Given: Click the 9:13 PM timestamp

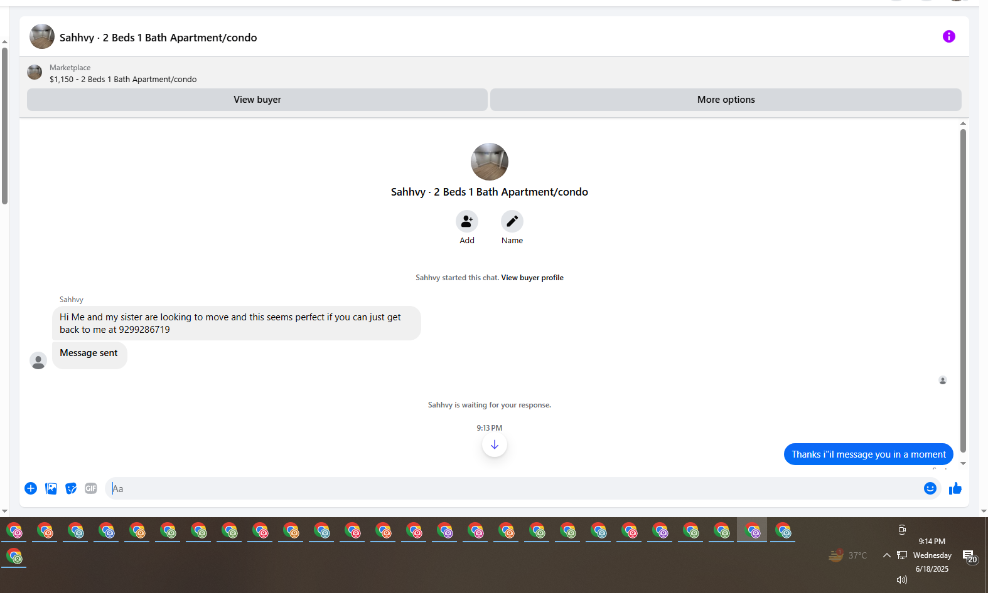Looking at the screenshot, I should tap(490, 428).
